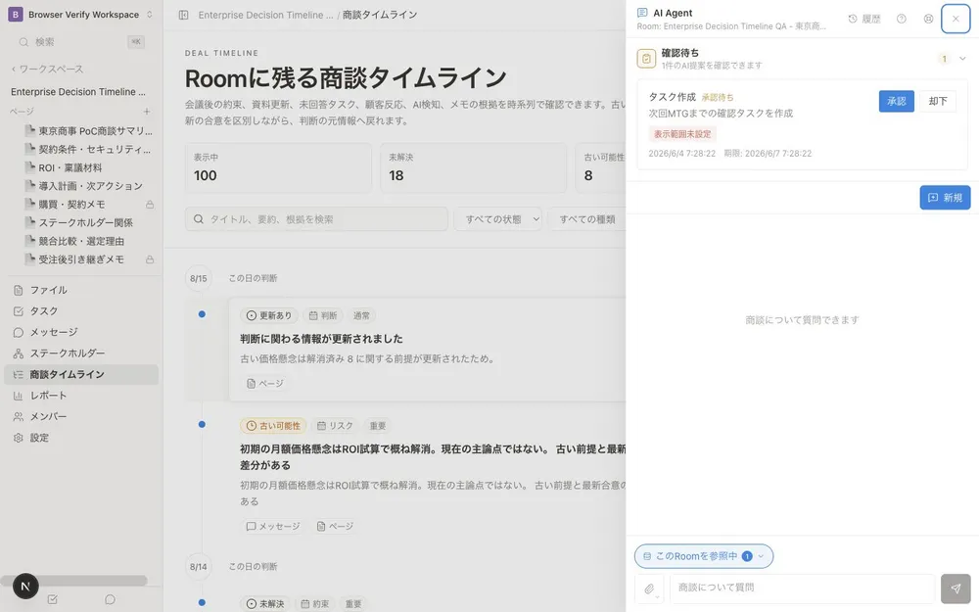The width and height of the screenshot is (979, 612).
Task: Focus the sidebar 検索 search box
Action: coord(80,42)
